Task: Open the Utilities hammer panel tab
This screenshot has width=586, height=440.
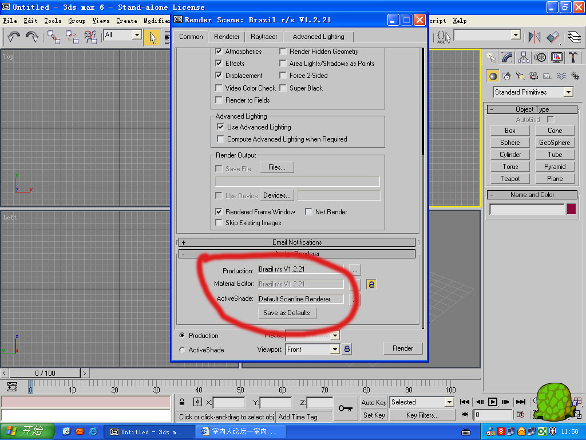Action: click(573, 57)
